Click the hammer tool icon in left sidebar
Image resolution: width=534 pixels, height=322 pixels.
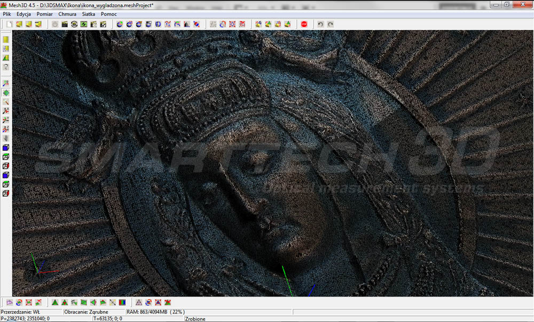6,102
